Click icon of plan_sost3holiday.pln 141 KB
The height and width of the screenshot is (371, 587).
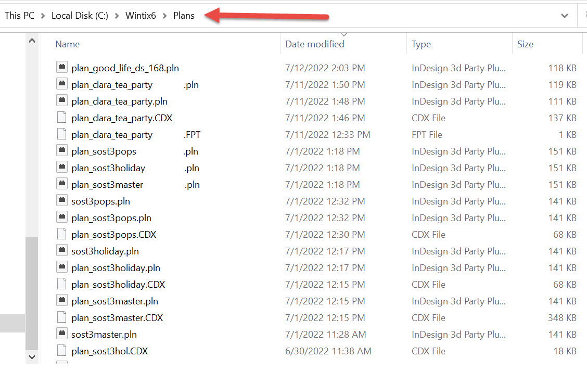(x=62, y=267)
